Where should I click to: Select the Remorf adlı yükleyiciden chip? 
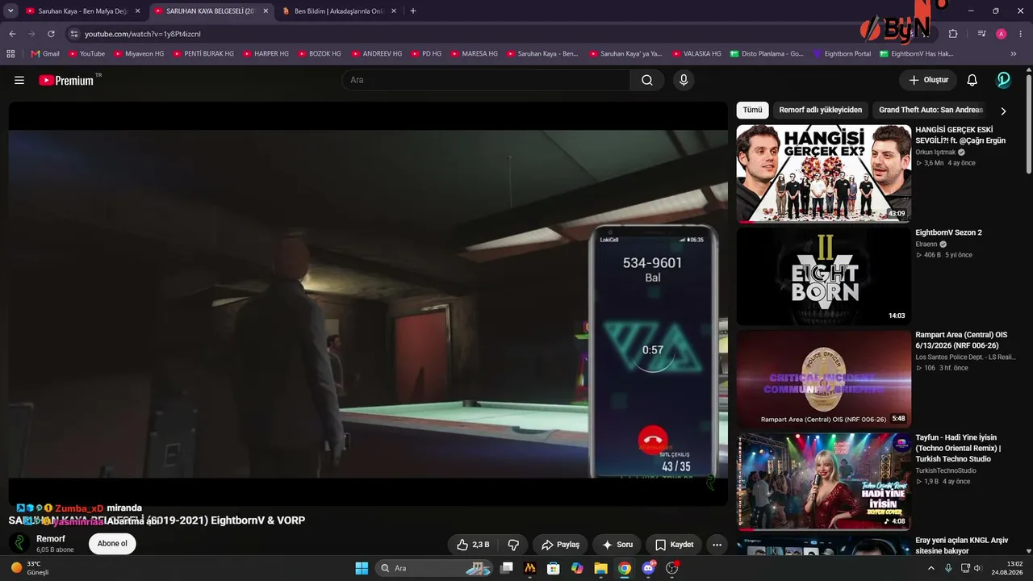click(821, 110)
